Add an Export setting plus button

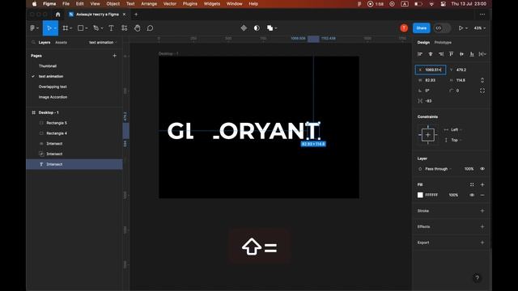[482, 242]
